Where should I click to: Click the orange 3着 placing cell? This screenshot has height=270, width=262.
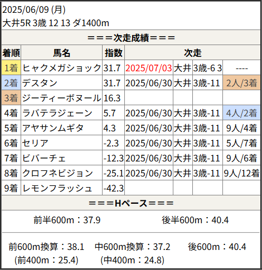click(11, 98)
